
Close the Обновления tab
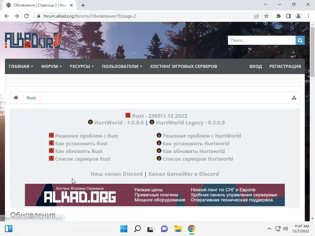click(71, 5)
